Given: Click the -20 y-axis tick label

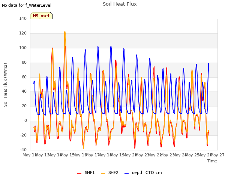Looking at the screenshot, I should (23, 135).
